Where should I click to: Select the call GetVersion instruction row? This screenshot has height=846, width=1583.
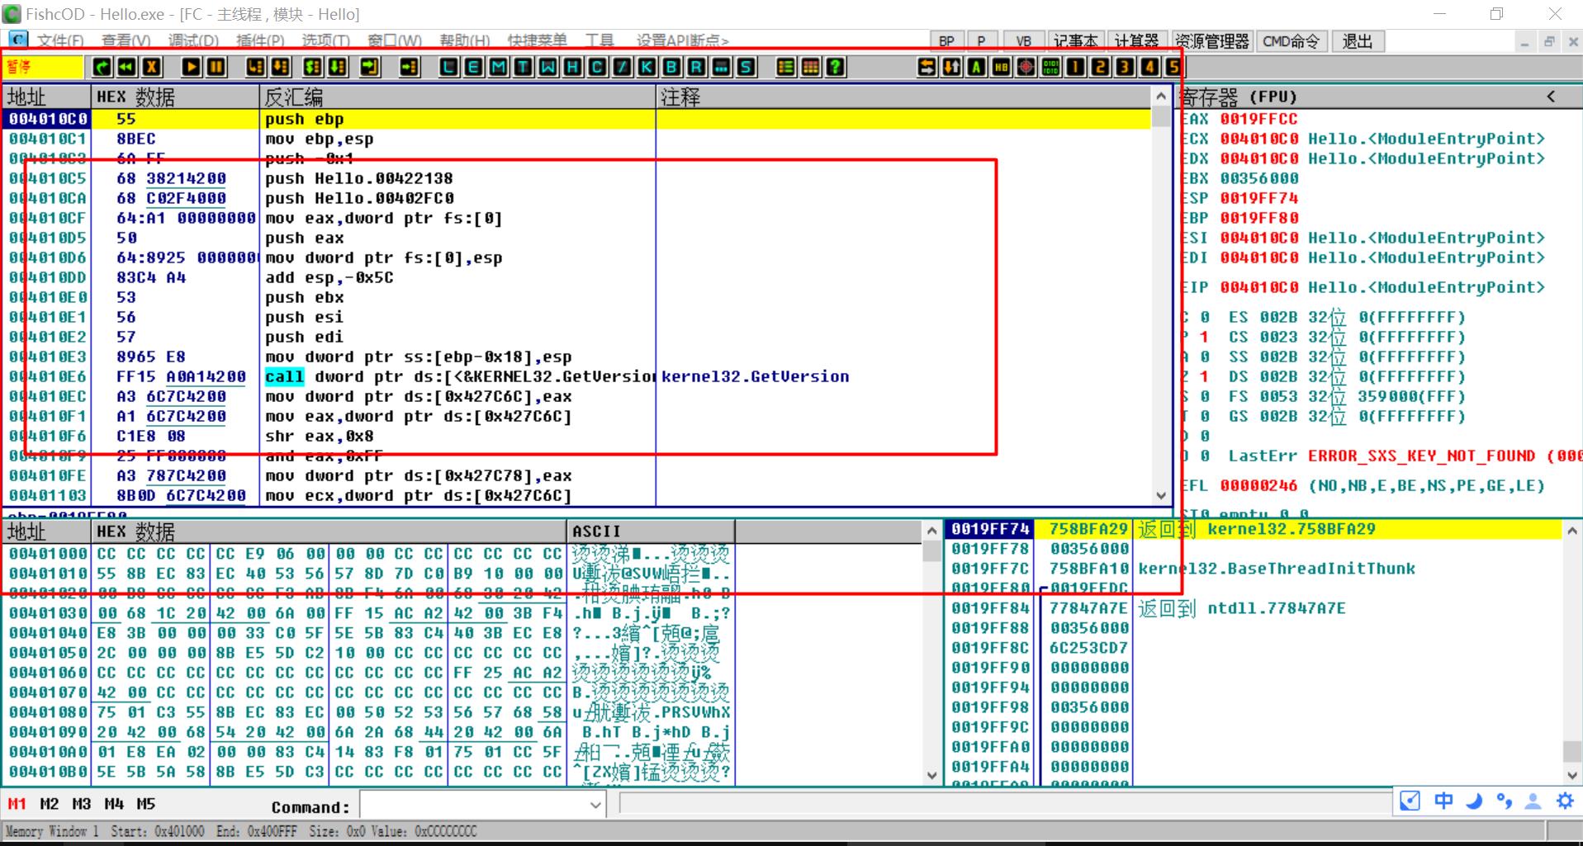[x=576, y=376]
